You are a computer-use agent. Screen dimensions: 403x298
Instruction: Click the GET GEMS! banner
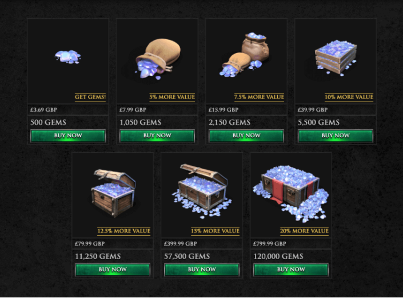pyautogui.click(x=90, y=97)
